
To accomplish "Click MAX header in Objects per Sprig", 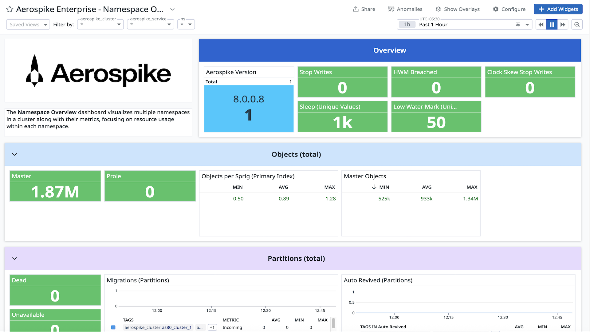I will (x=330, y=187).
